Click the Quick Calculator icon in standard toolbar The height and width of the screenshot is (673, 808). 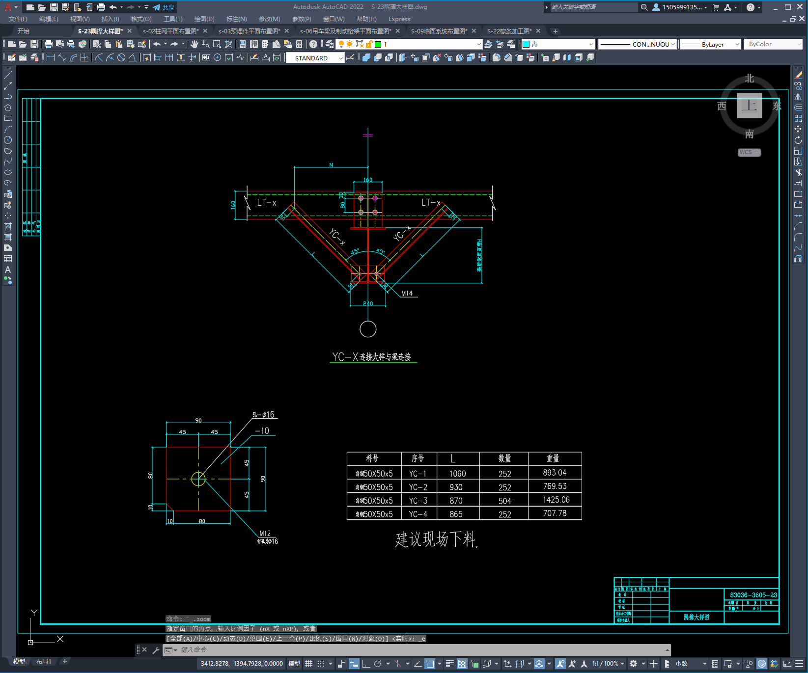299,44
